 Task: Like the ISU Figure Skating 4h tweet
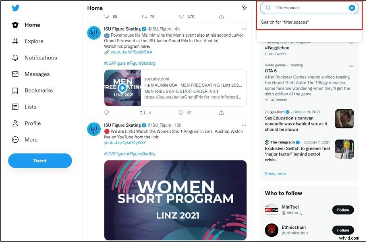(181, 113)
